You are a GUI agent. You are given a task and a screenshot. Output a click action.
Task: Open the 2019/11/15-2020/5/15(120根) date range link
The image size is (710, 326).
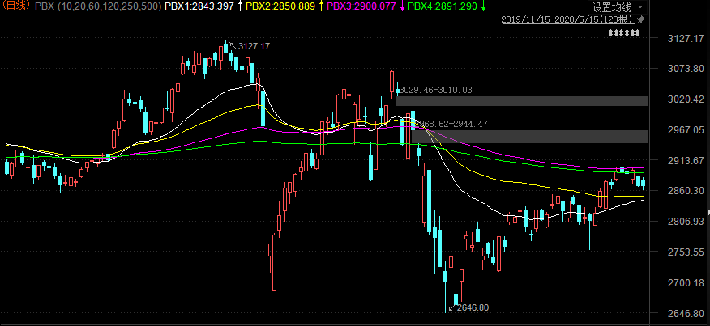coord(567,20)
